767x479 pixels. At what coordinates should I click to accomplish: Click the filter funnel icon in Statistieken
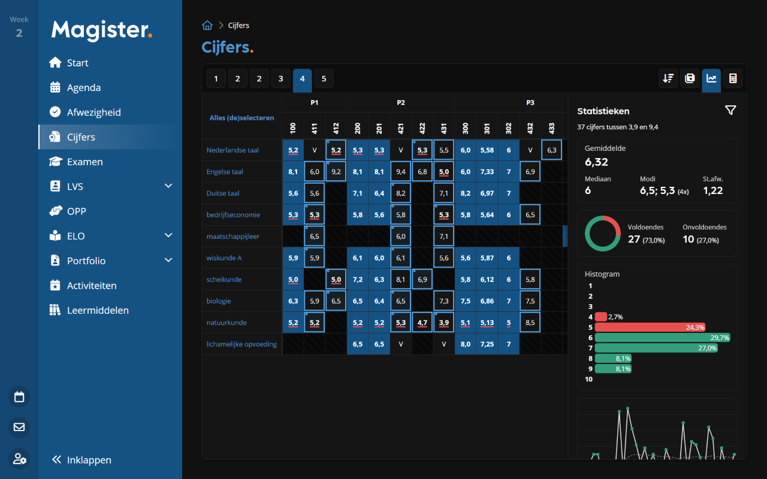pyautogui.click(x=730, y=110)
